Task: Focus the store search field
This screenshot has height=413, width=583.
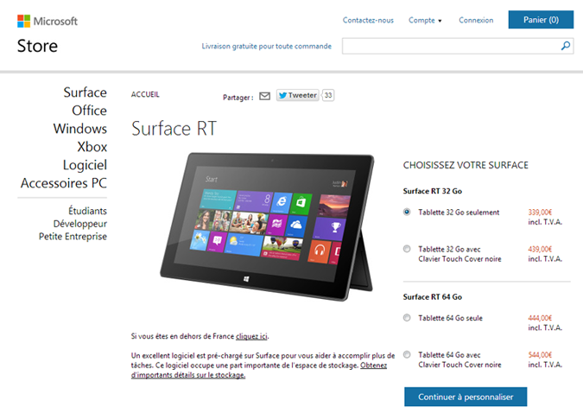Action: coord(451,46)
